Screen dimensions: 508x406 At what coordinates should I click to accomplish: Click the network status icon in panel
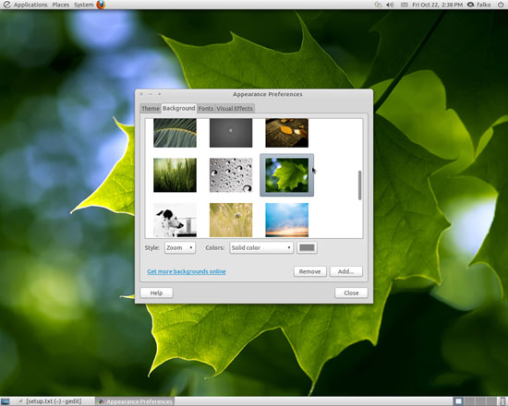click(378, 5)
